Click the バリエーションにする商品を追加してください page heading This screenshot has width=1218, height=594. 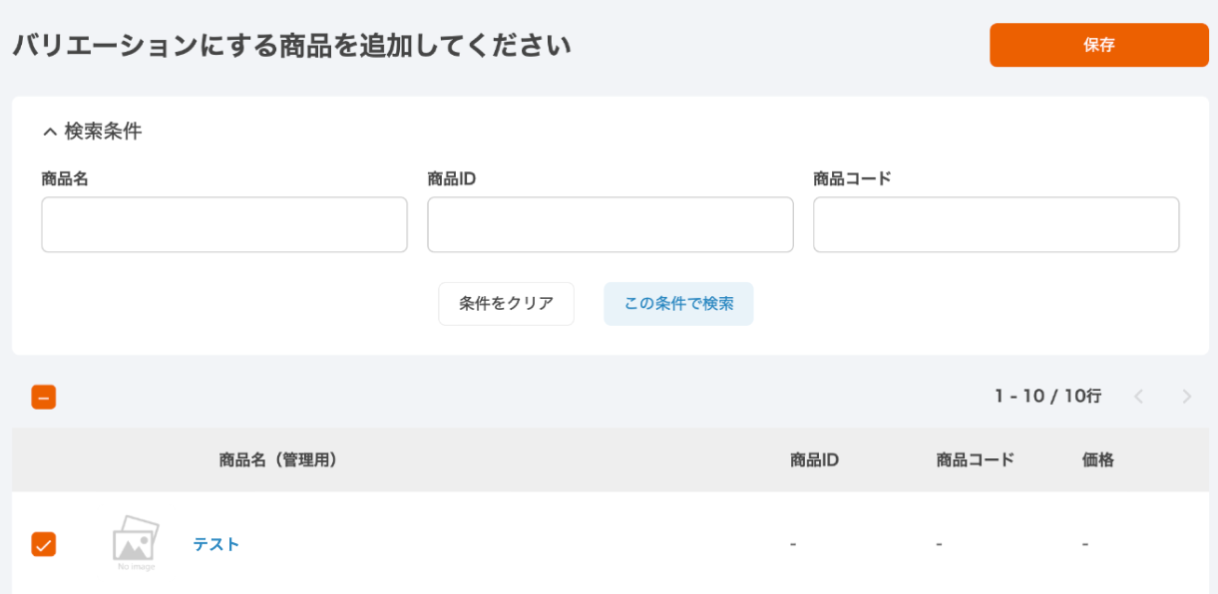(291, 45)
